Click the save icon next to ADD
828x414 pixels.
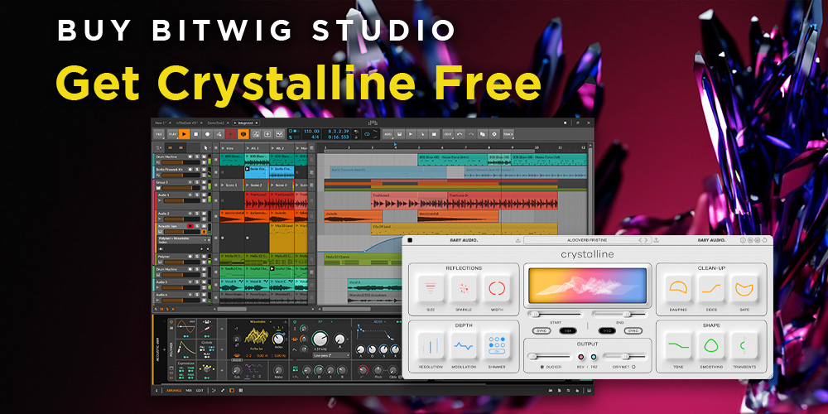(399, 134)
